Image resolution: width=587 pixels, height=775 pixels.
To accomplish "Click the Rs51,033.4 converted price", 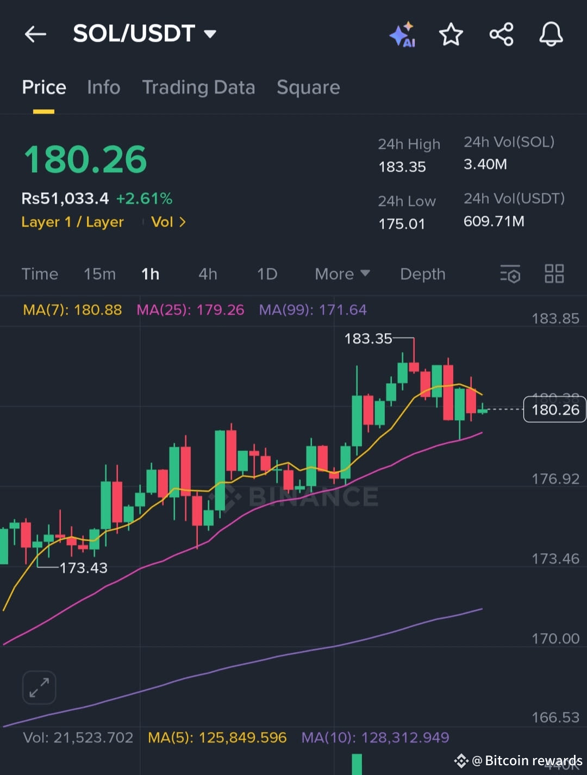I will [x=65, y=199].
